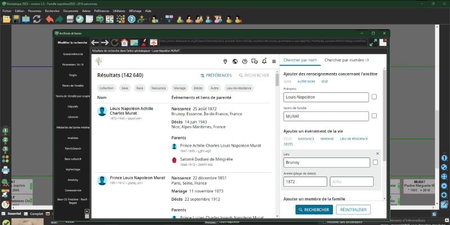Click the picture capture icon in archives toolbar
Image resolution: width=450 pixels, height=225 pixels.
(x=134, y=43)
